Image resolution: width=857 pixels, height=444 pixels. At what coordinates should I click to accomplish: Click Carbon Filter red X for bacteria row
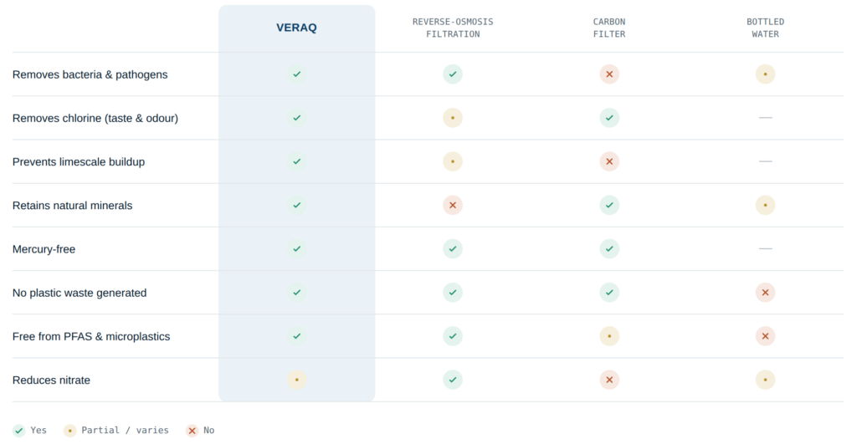[609, 74]
